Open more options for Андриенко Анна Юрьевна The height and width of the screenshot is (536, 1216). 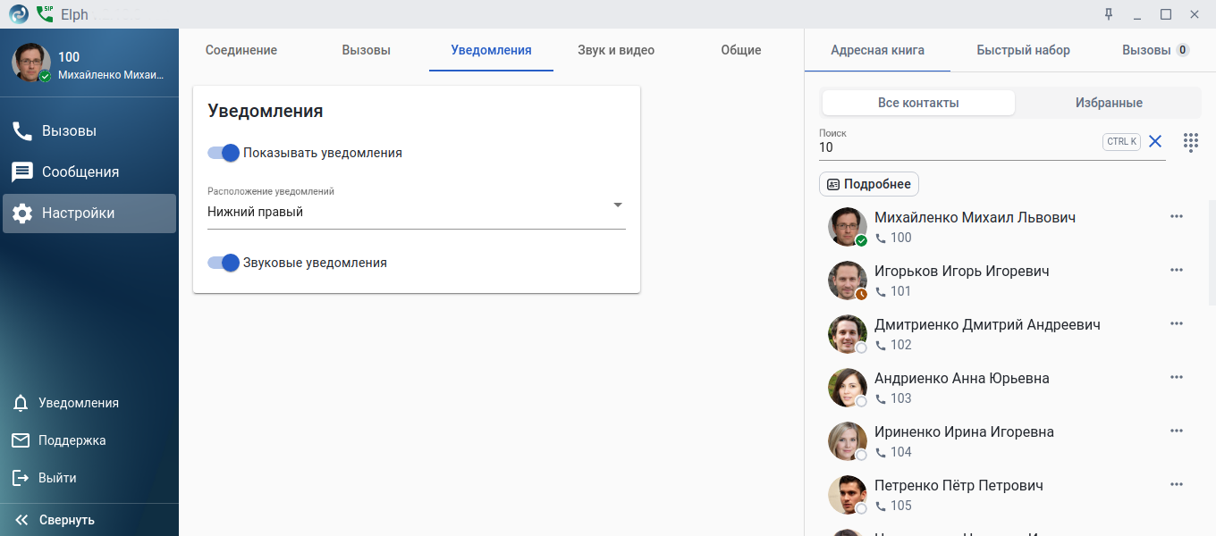pyautogui.click(x=1176, y=377)
